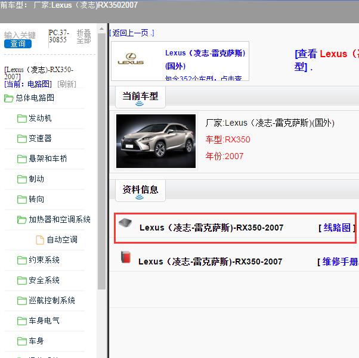
Task: Expand the 约束系统 tree item
Action: (44, 260)
